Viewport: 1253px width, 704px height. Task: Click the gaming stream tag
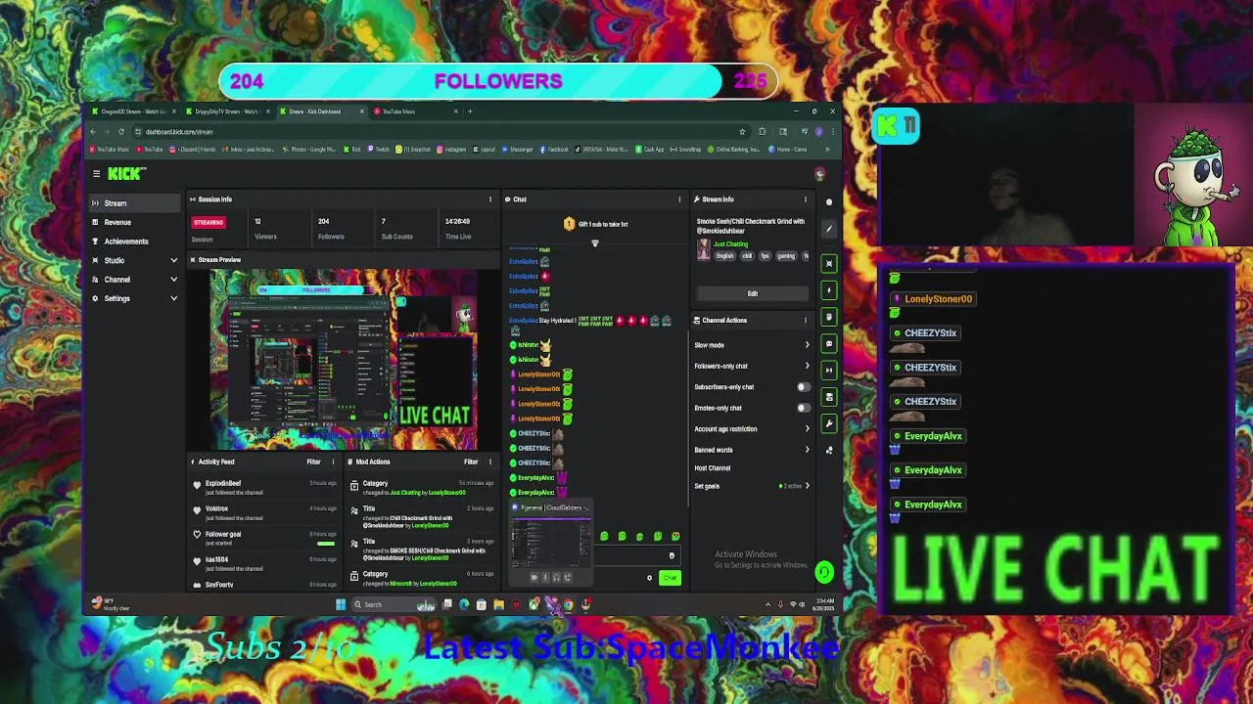tap(786, 256)
